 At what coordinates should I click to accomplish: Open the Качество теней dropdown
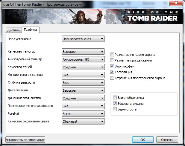83,67
